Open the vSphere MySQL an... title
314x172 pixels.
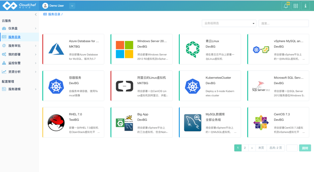coord(289,41)
